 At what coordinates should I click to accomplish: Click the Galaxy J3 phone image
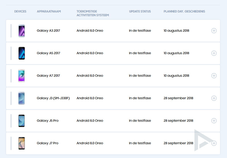(22, 98)
